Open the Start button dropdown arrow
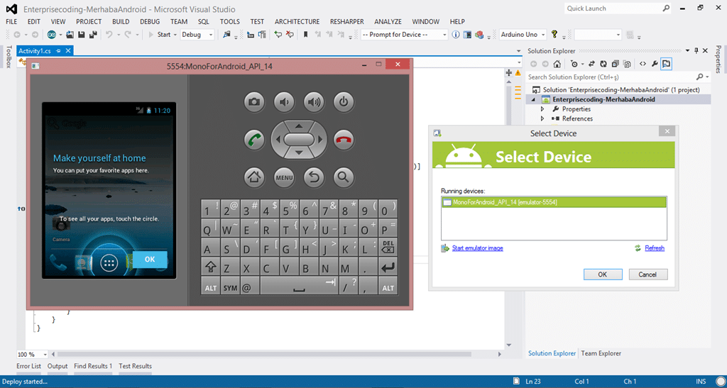The height and width of the screenshot is (388, 727). point(175,35)
